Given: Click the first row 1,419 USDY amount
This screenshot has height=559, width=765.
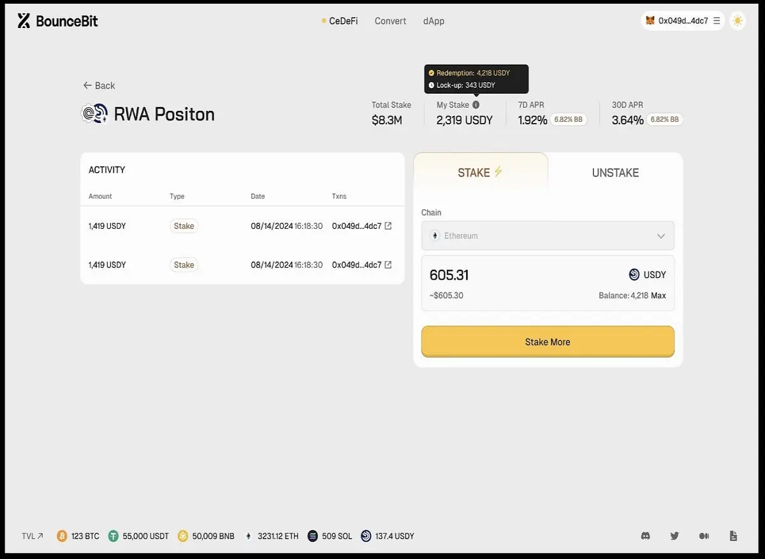Looking at the screenshot, I should (x=107, y=226).
